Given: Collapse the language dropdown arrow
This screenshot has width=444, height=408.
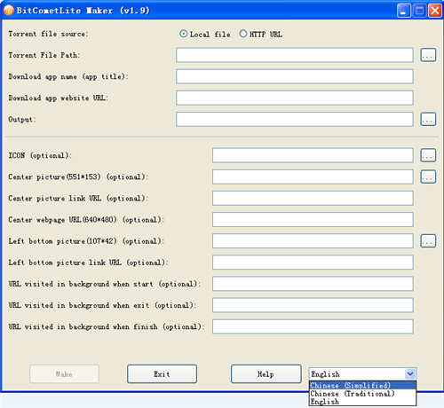Looking at the screenshot, I should point(410,374).
